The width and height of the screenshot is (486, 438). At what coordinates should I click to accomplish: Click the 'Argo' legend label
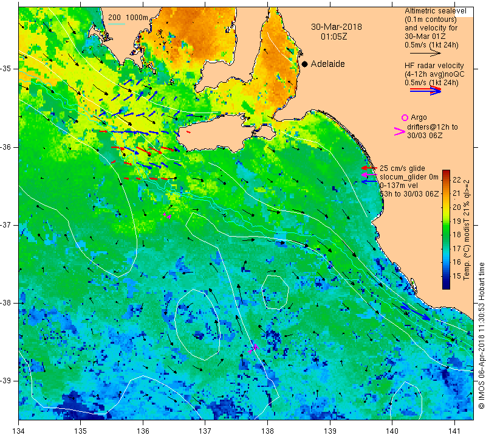click(x=419, y=117)
